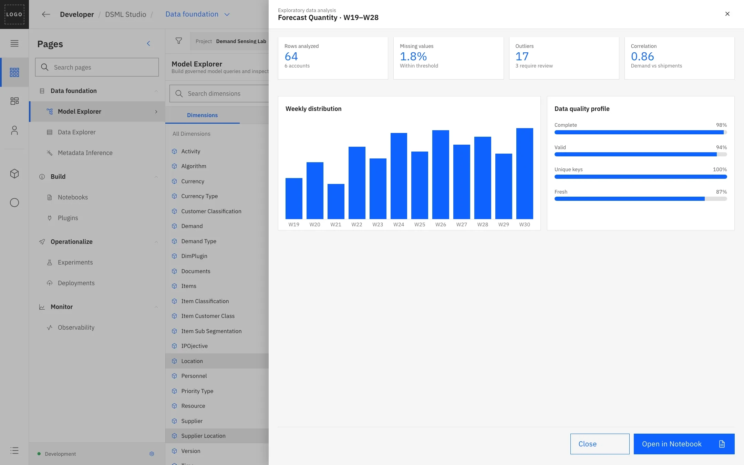Expand the Model Explorer chevron
Screen dimensions: 744x465
(x=156, y=112)
